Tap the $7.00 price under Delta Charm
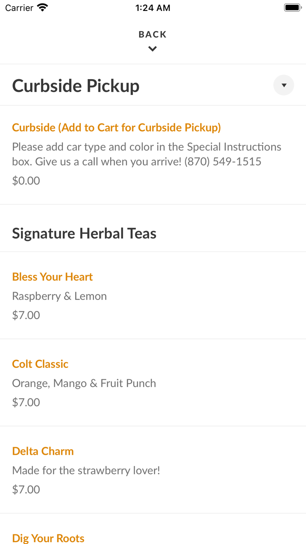Screen dimensions: 306x544 (x=26, y=489)
